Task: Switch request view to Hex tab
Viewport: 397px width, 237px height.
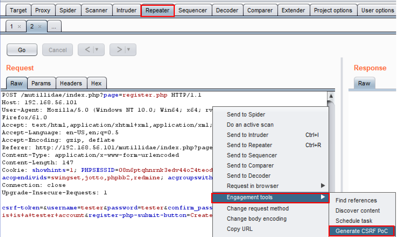Action: (96, 83)
